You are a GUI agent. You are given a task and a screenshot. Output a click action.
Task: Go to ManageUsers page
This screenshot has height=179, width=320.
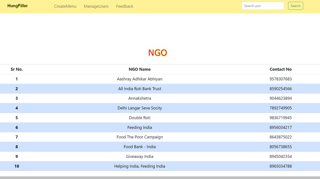pos(96,6)
